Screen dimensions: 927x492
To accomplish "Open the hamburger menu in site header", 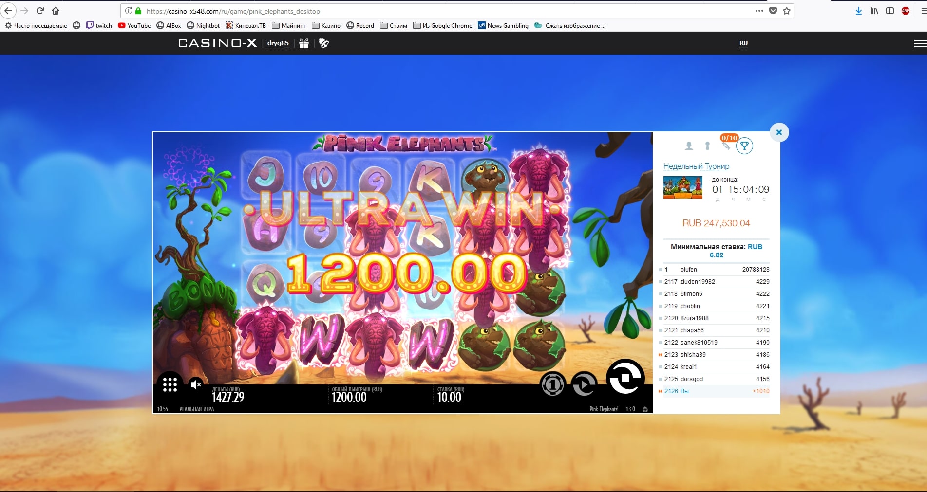I will coord(920,43).
